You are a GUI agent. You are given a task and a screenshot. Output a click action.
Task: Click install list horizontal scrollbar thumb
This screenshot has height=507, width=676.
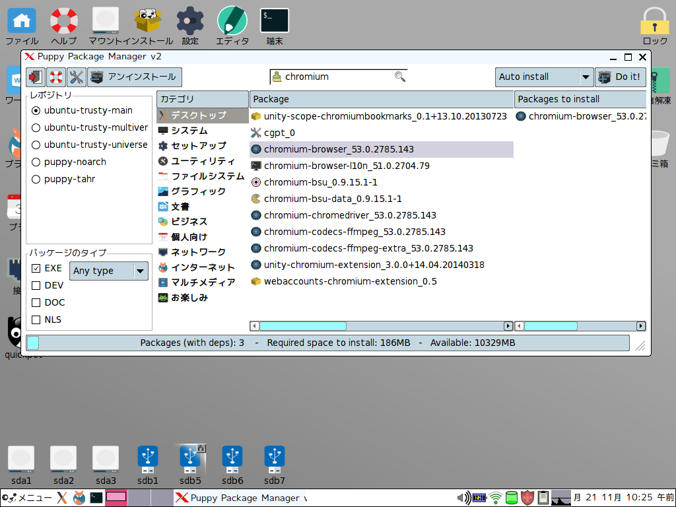551,326
